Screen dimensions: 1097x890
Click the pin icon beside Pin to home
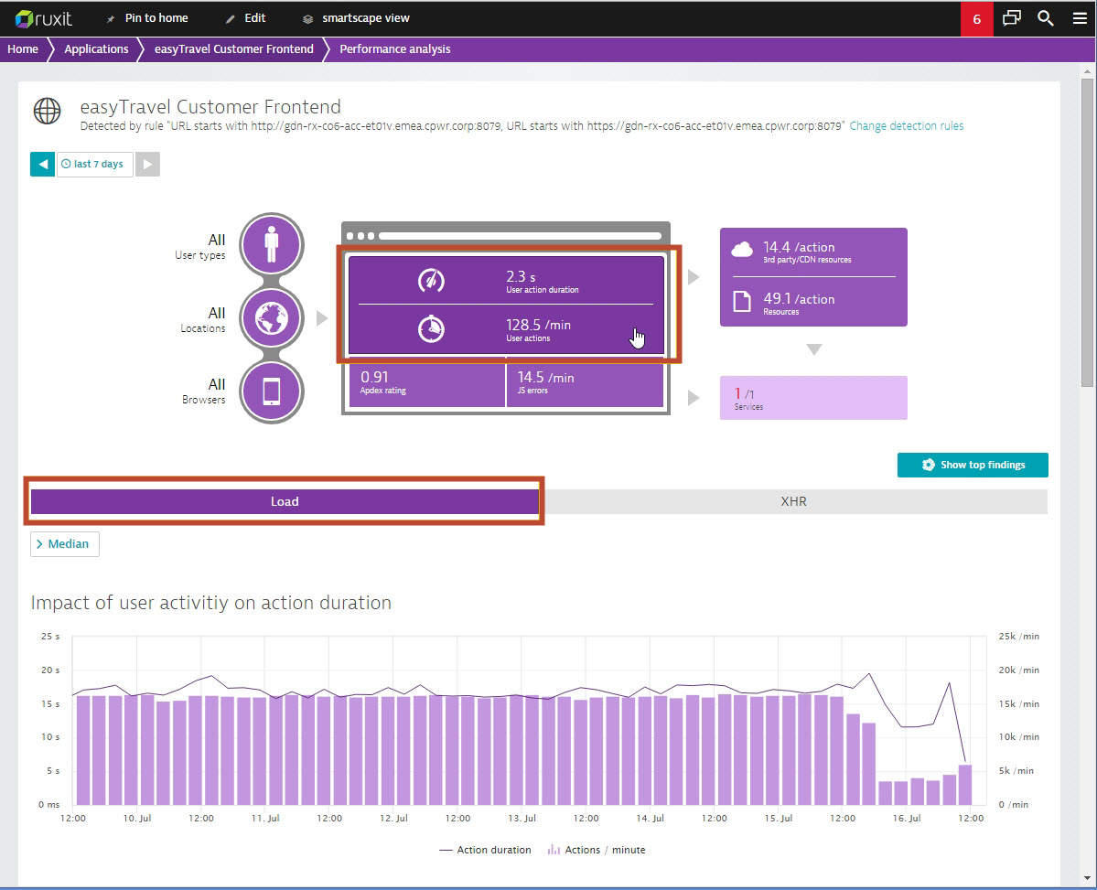pyautogui.click(x=111, y=19)
